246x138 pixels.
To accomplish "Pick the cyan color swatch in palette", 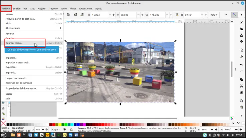I will 72,125.
